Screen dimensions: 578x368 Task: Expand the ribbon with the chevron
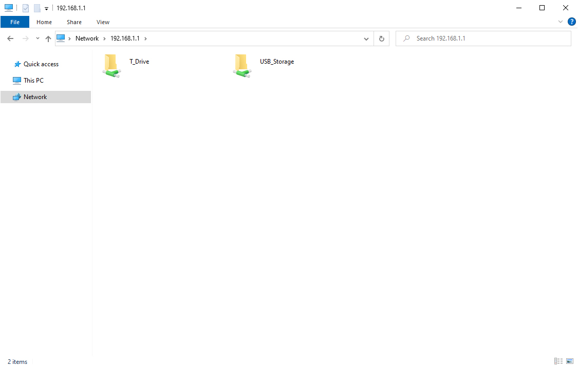561,22
